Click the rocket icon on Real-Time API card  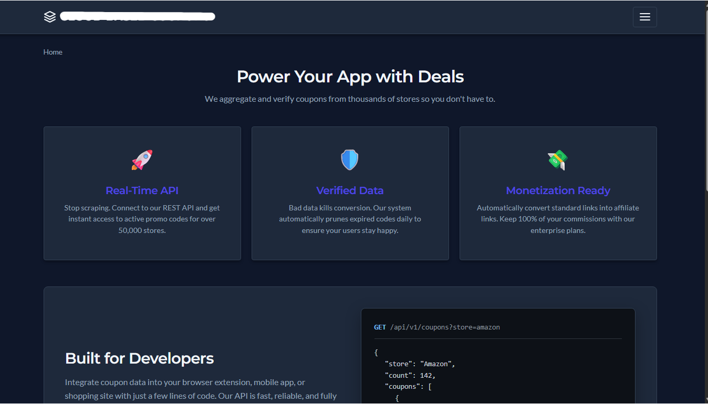click(x=142, y=160)
